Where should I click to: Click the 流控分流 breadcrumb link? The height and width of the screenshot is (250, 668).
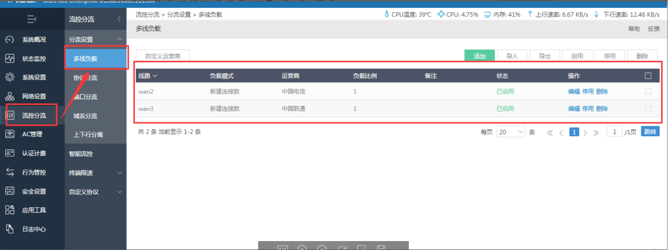click(148, 15)
